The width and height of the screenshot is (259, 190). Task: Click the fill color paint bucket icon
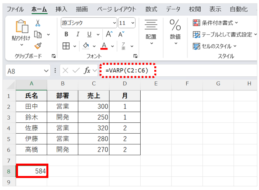tap(86, 46)
